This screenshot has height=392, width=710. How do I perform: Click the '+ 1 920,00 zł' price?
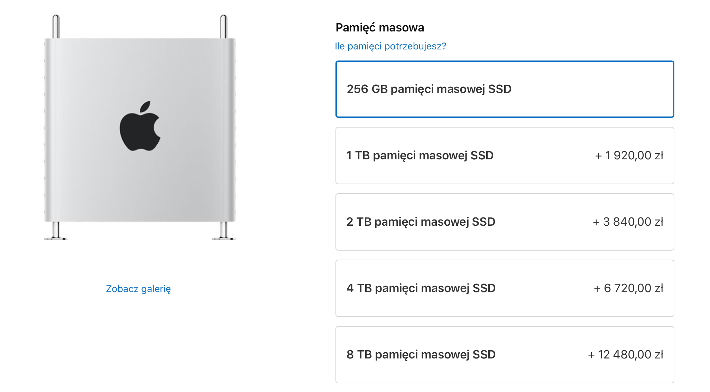[629, 156]
